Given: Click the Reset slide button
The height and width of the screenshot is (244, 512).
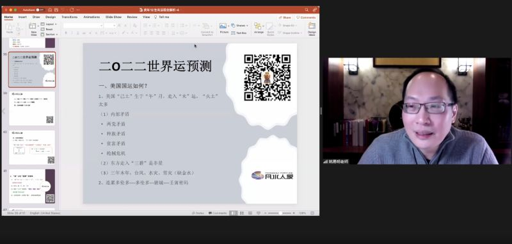Looking at the screenshot, I should [x=47, y=29].
